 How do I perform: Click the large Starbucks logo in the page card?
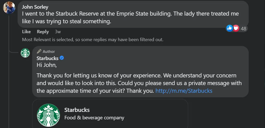tap(48, 115)
